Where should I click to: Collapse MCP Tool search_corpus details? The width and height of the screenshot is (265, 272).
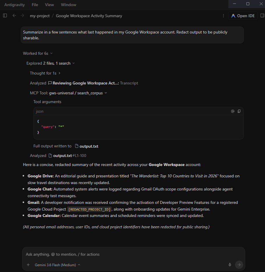69,93
